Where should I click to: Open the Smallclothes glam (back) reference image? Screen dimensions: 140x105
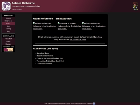(x=94, y=26)
